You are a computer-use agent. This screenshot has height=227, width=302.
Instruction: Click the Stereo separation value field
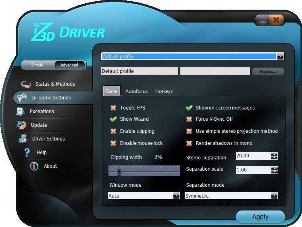(x=253, y=156)
